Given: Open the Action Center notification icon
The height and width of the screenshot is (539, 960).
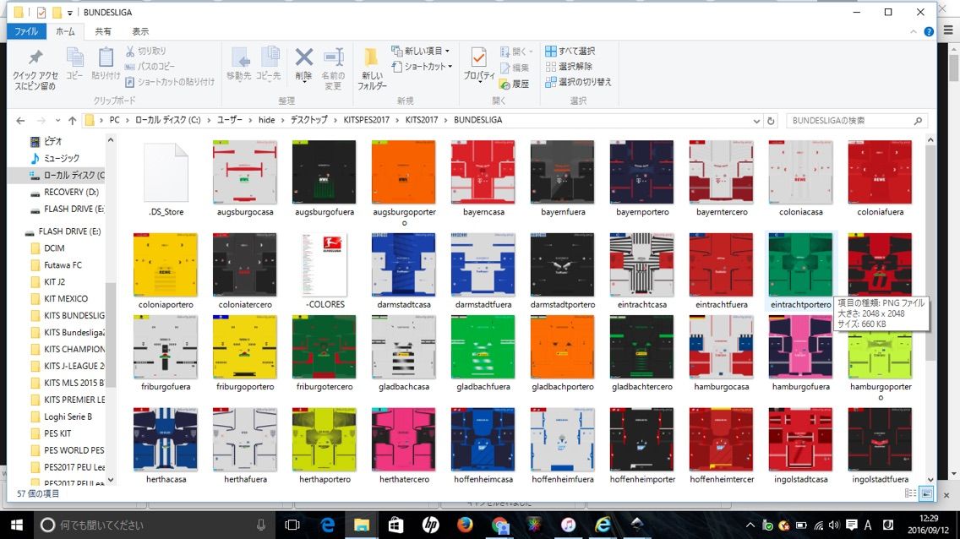Looking at the screenshot, I should (851, 525).
